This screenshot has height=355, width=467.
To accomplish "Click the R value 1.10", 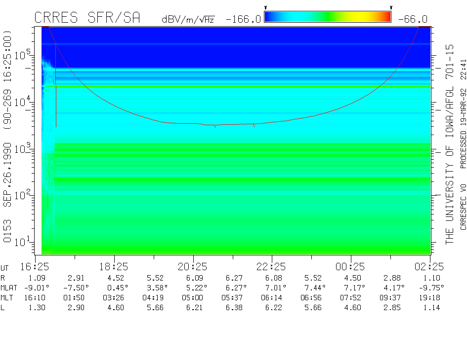I will tap(431, 278).
